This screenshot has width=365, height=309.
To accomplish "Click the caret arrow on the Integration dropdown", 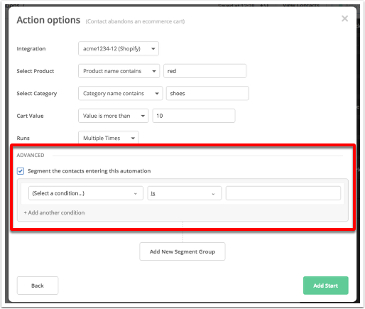I will [x=153, y=49].
